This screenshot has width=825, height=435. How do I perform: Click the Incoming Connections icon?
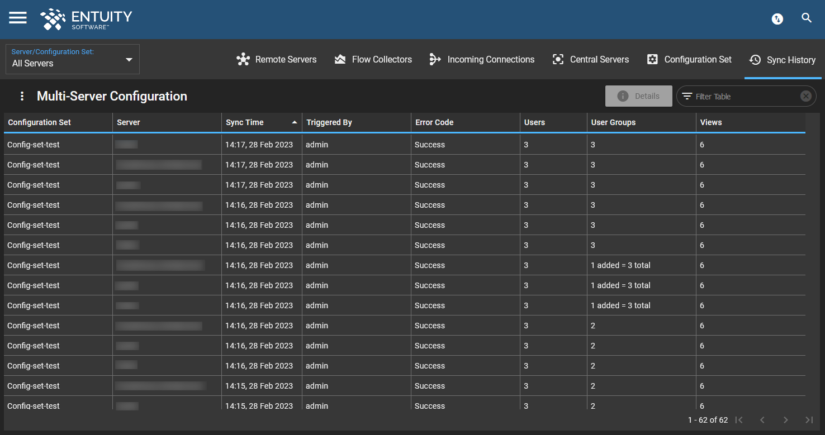[x=435, y=59]
